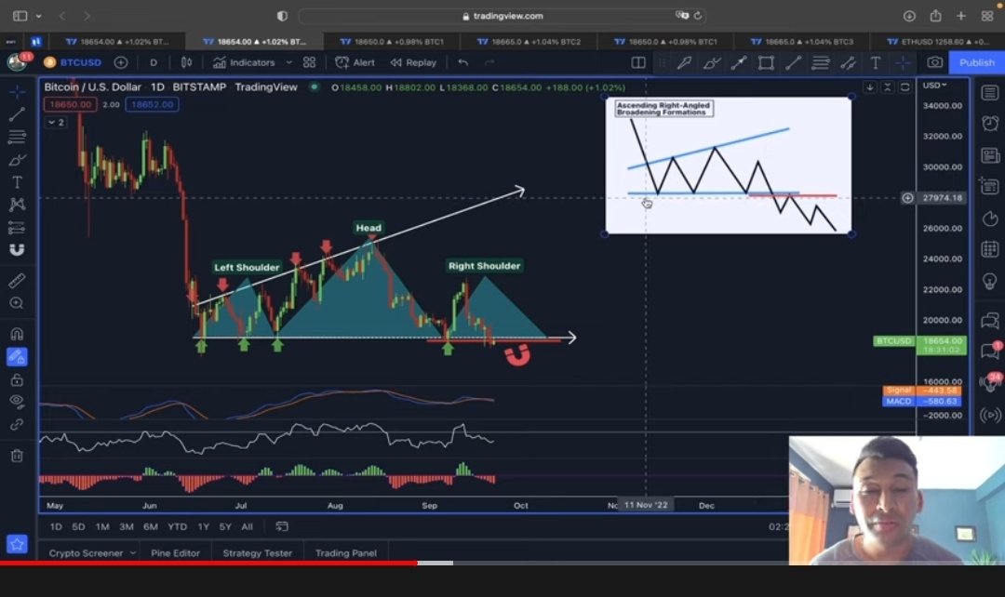Select the rectangle tool in favorites toolbar
This screenshot has height=597, width=1005.
coord(766,63)
